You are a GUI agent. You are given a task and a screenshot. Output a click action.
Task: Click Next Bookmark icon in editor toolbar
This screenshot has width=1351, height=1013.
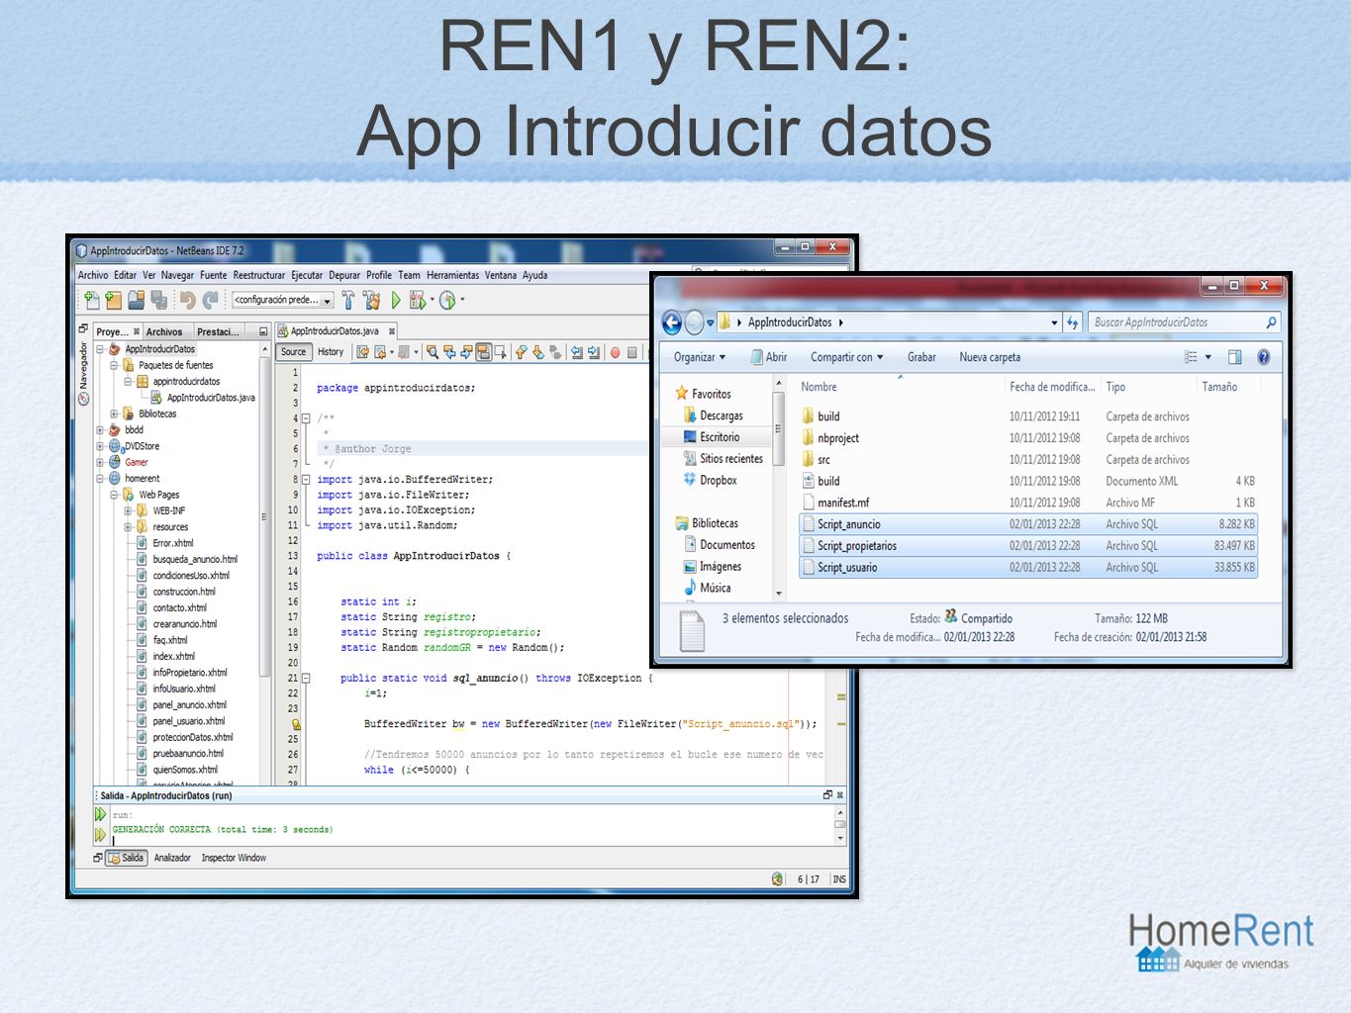point(538,352)
